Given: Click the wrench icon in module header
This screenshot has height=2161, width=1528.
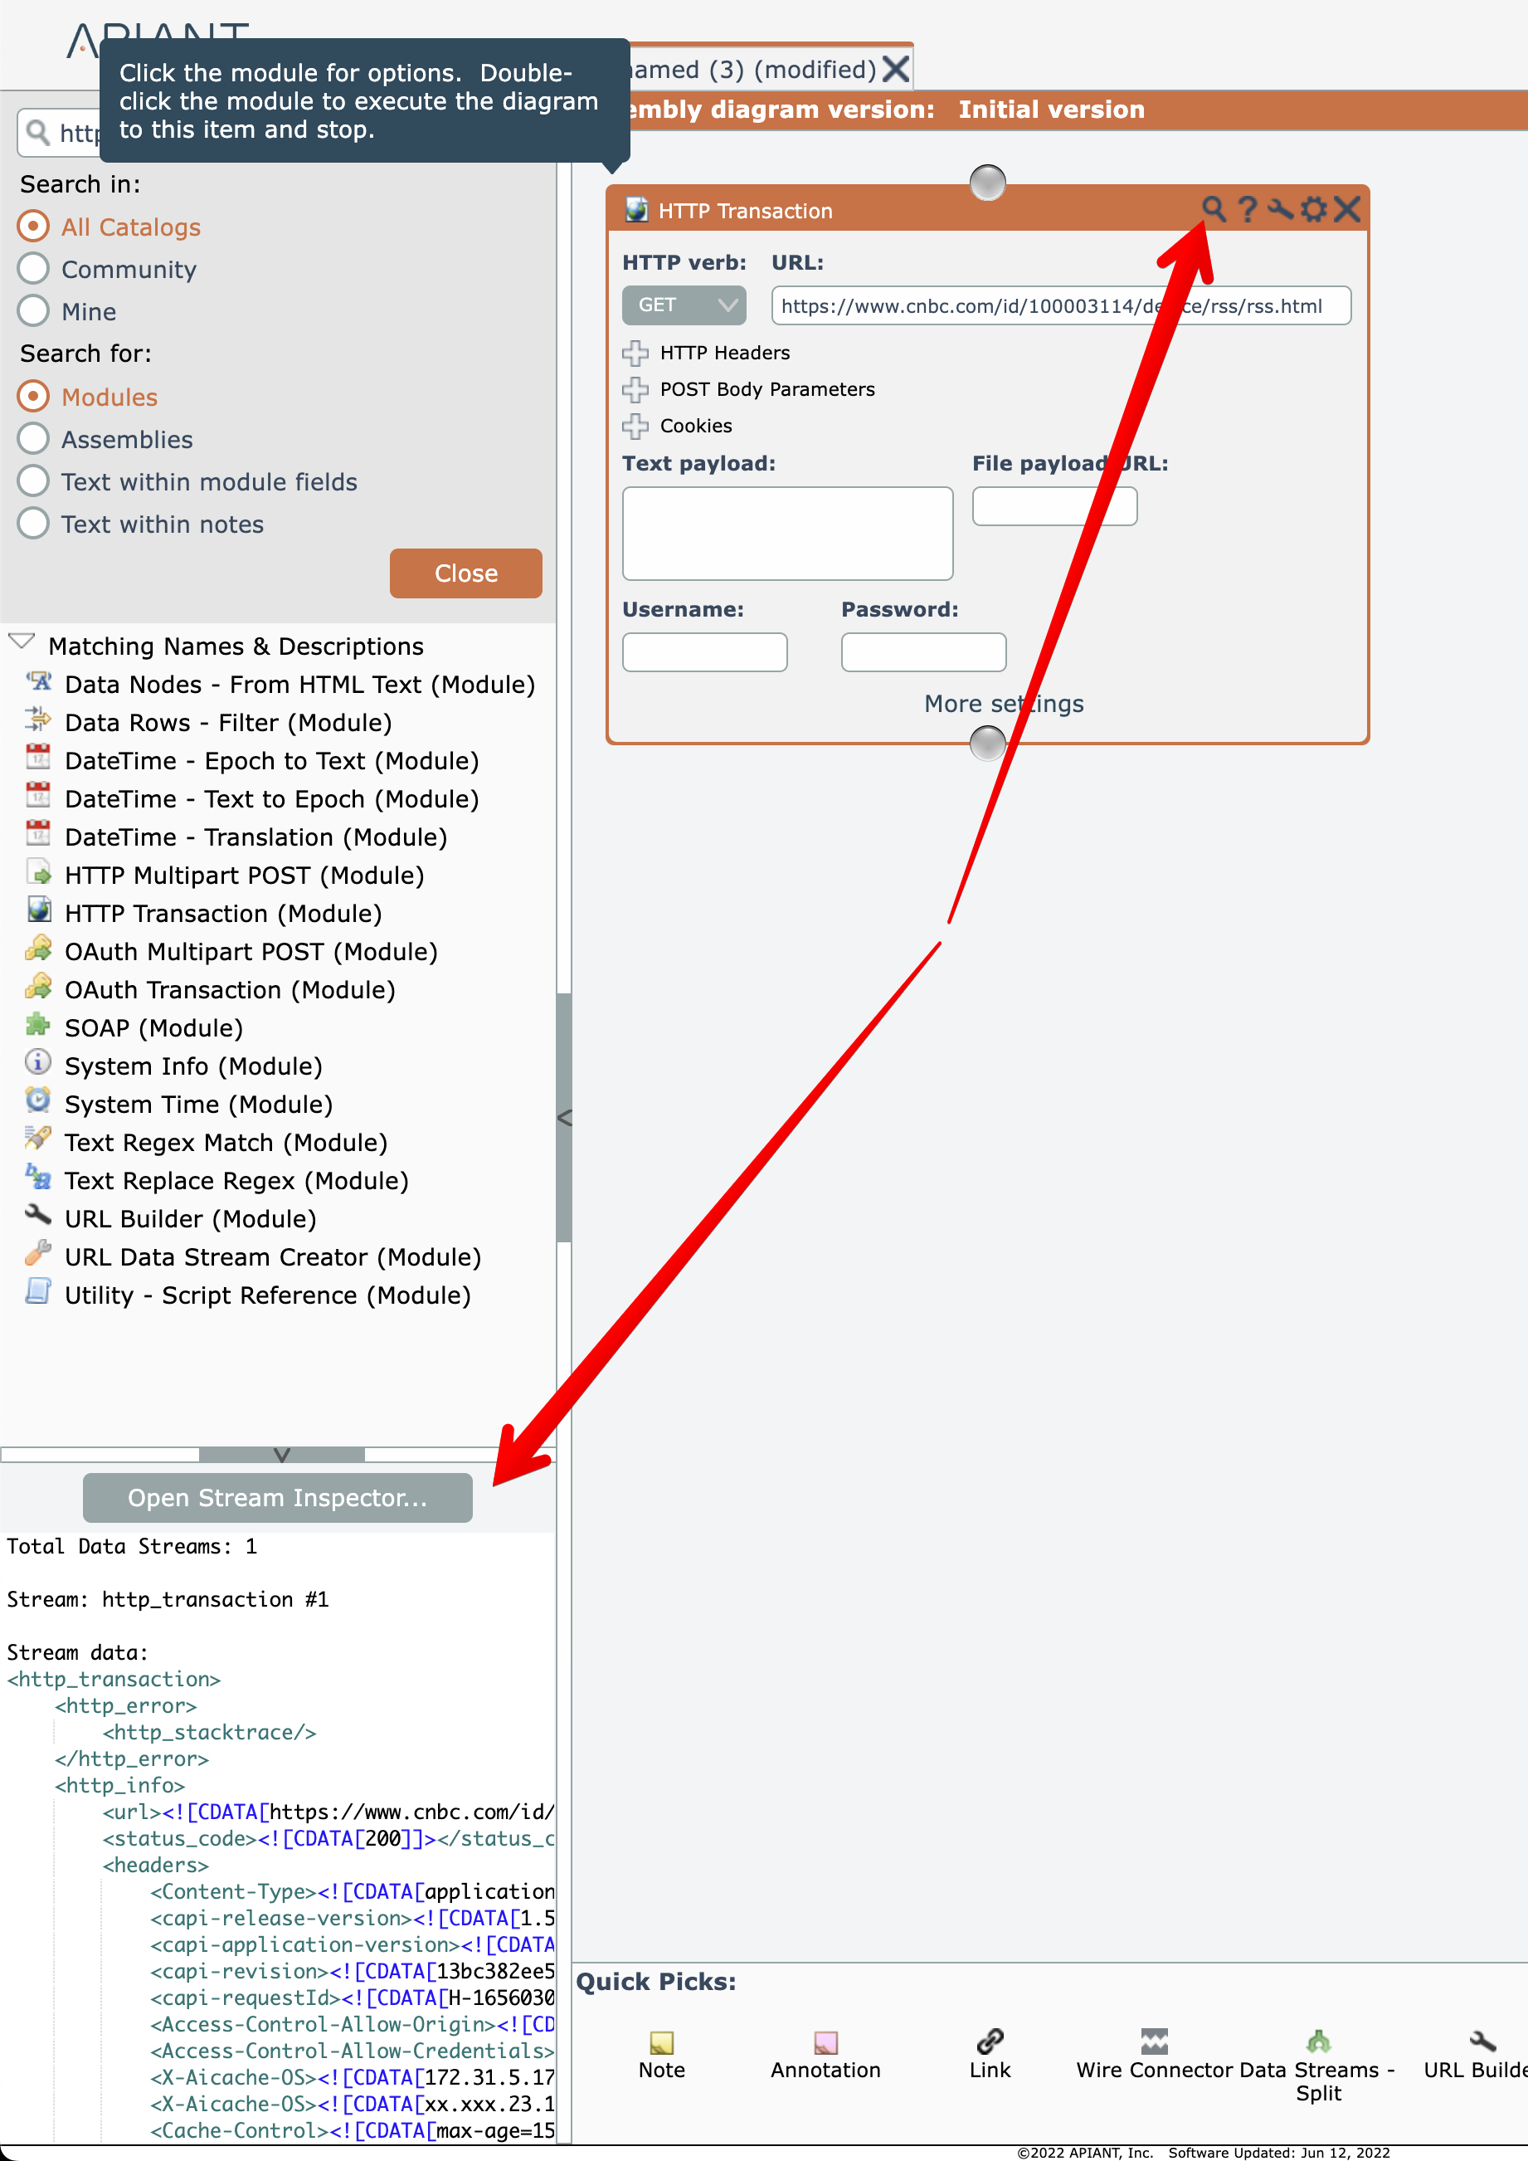Looking at the screenshot, I should click(x=1280, y=209).
